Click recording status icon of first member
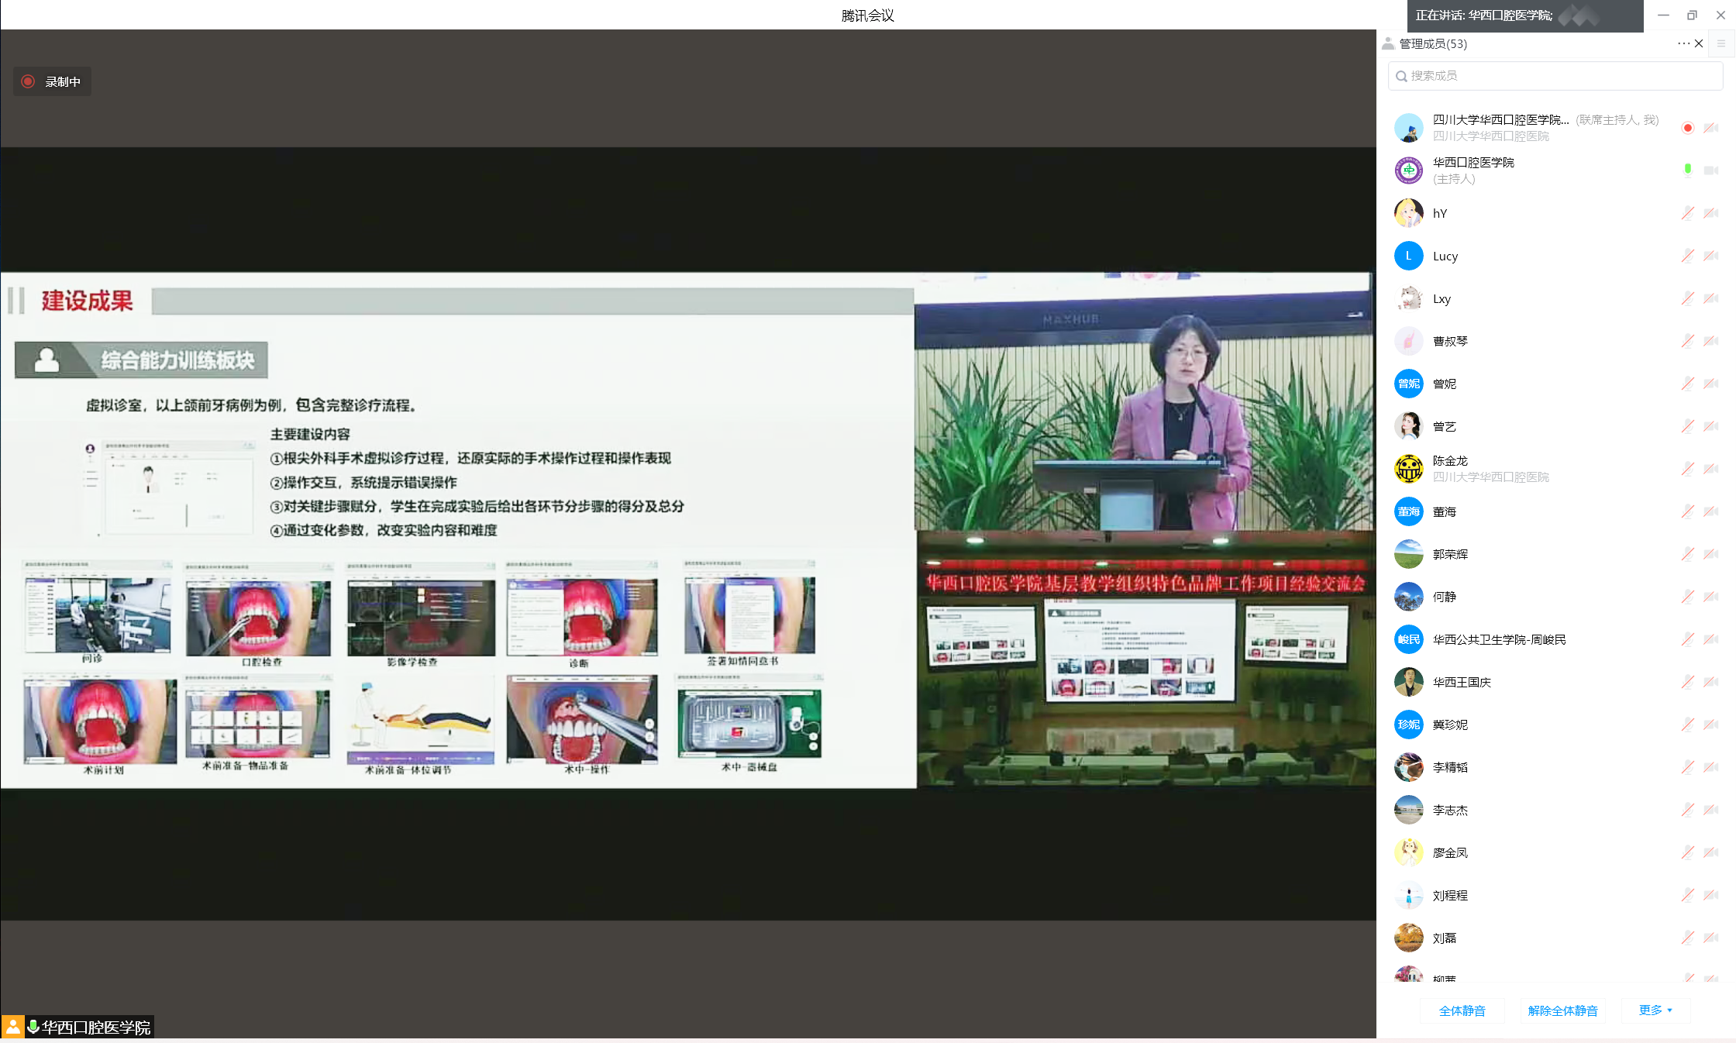The image size is (1736, 1043). pos(1687,128)
